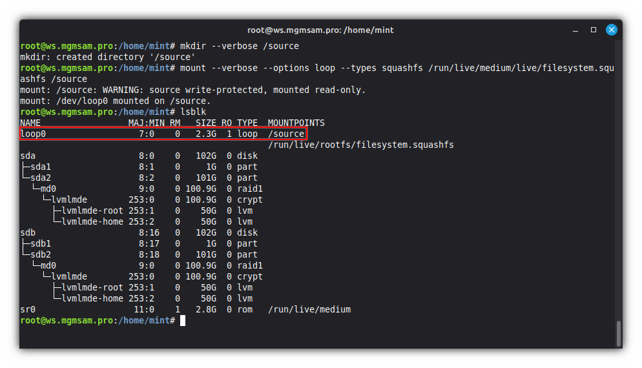Click the window title root@ws.mgmsam.pro: /home/mint

320,30
